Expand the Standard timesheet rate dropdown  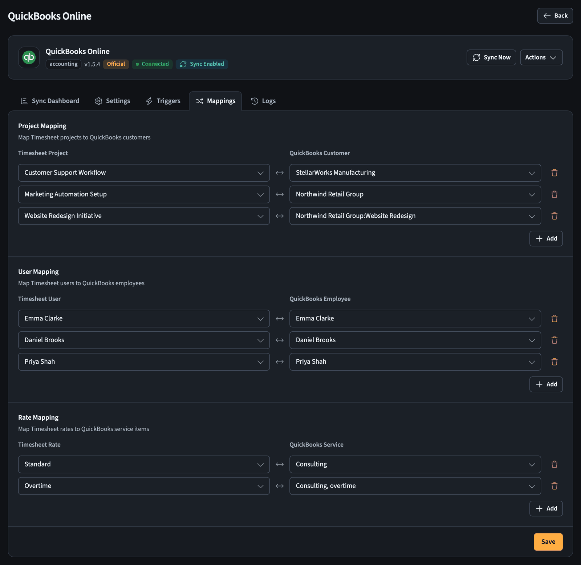click(144, 464)
